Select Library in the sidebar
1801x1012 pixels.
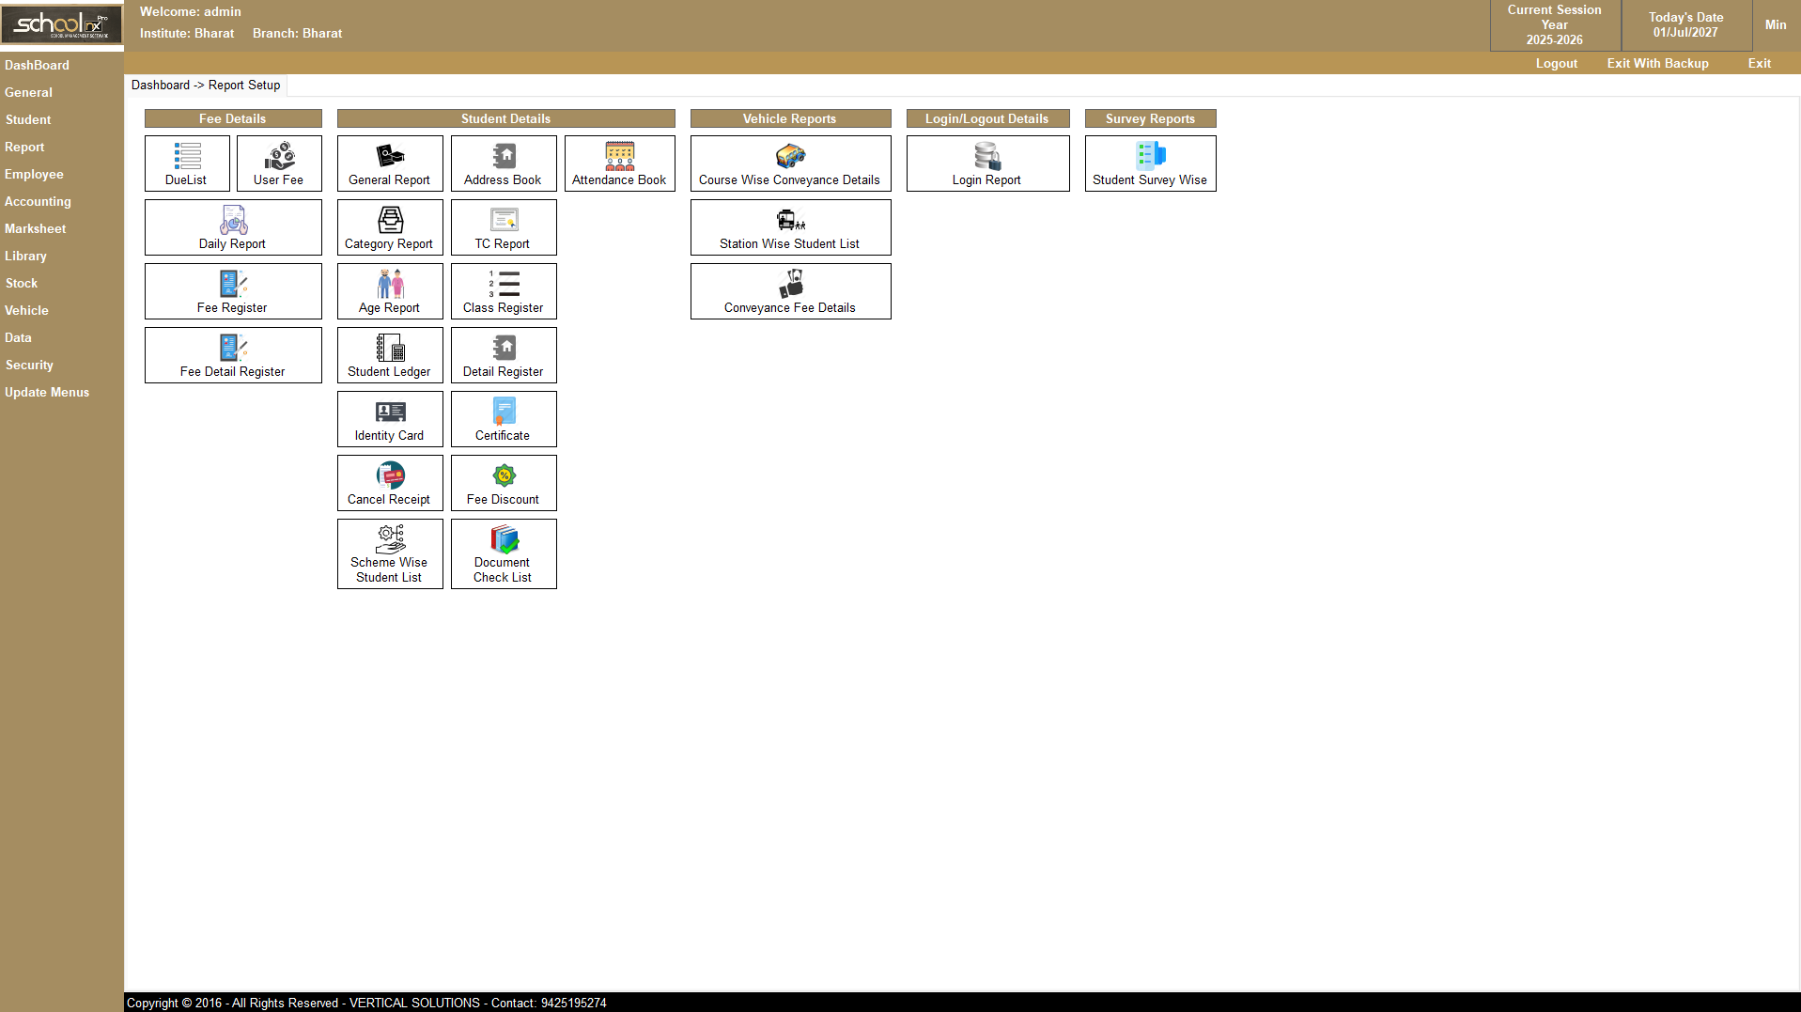(25, 256)
